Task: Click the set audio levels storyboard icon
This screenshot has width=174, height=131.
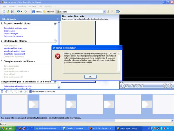Action: 2,91
